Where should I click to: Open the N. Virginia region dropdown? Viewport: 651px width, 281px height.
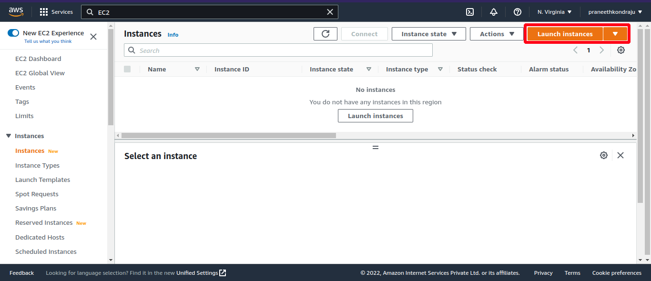(x=554, y=12)
